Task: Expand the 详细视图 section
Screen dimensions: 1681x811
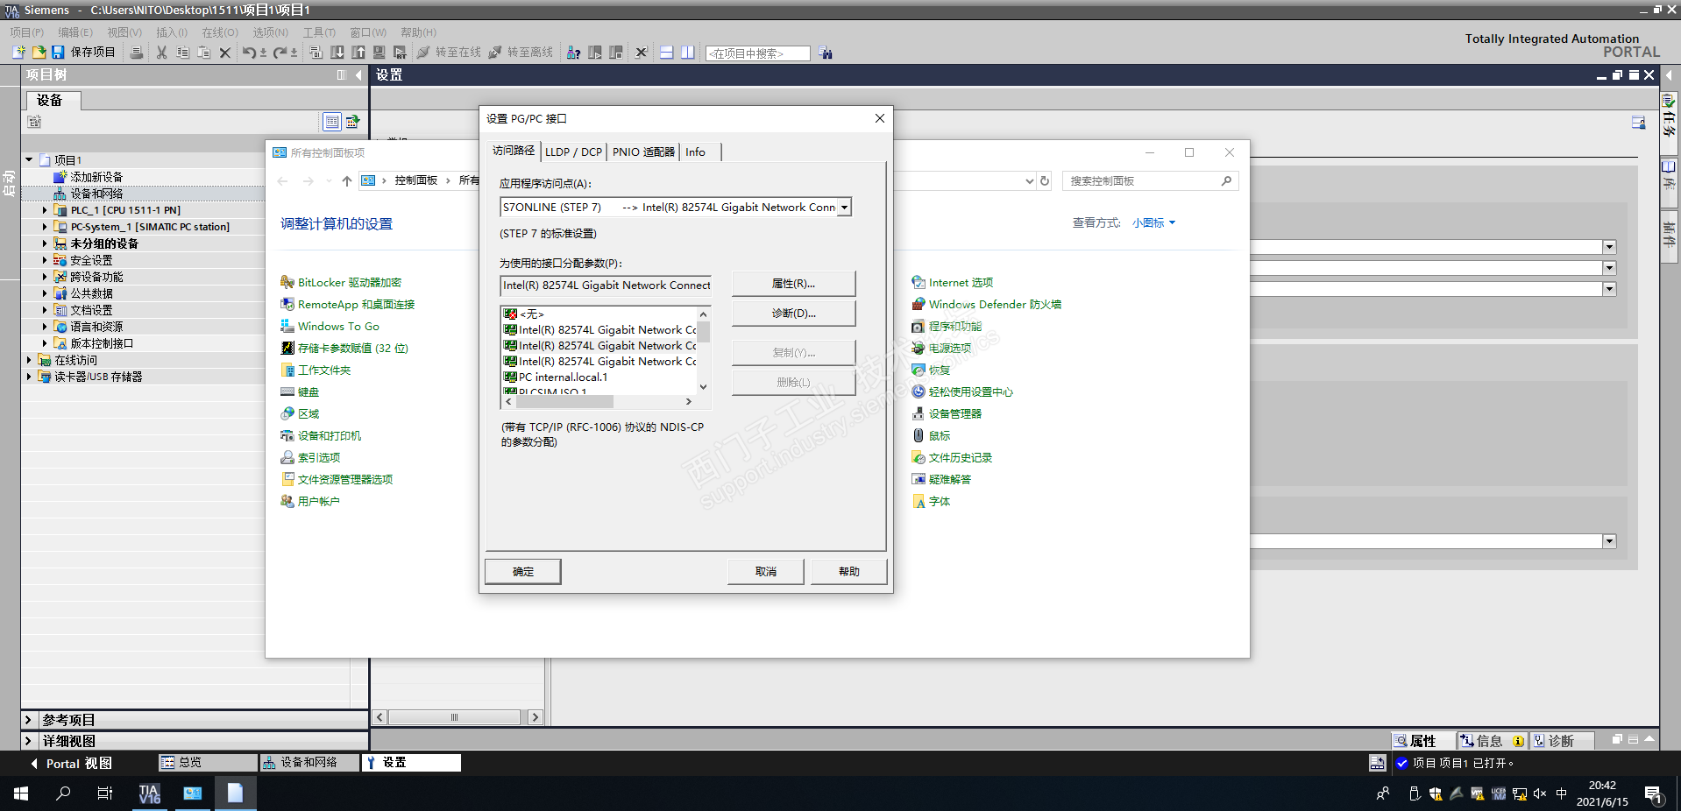Action: [x=28, y=741]
